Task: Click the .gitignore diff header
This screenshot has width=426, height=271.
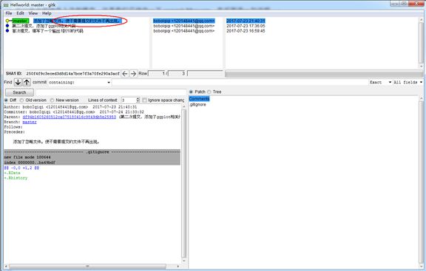Action: [x=92, y=152]
